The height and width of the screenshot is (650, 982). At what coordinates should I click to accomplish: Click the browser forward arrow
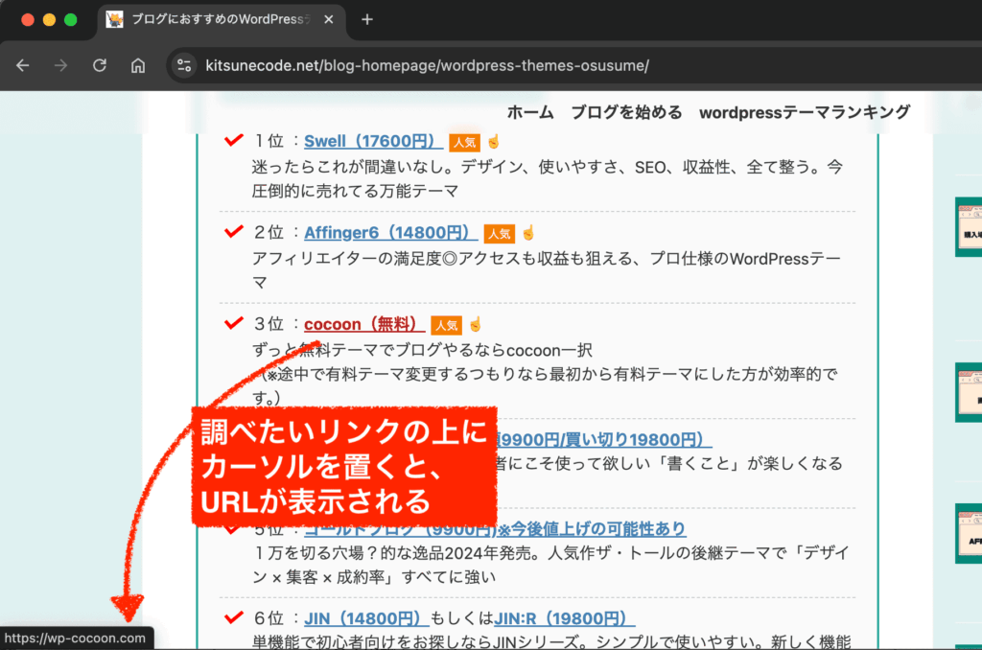point(60,65)
